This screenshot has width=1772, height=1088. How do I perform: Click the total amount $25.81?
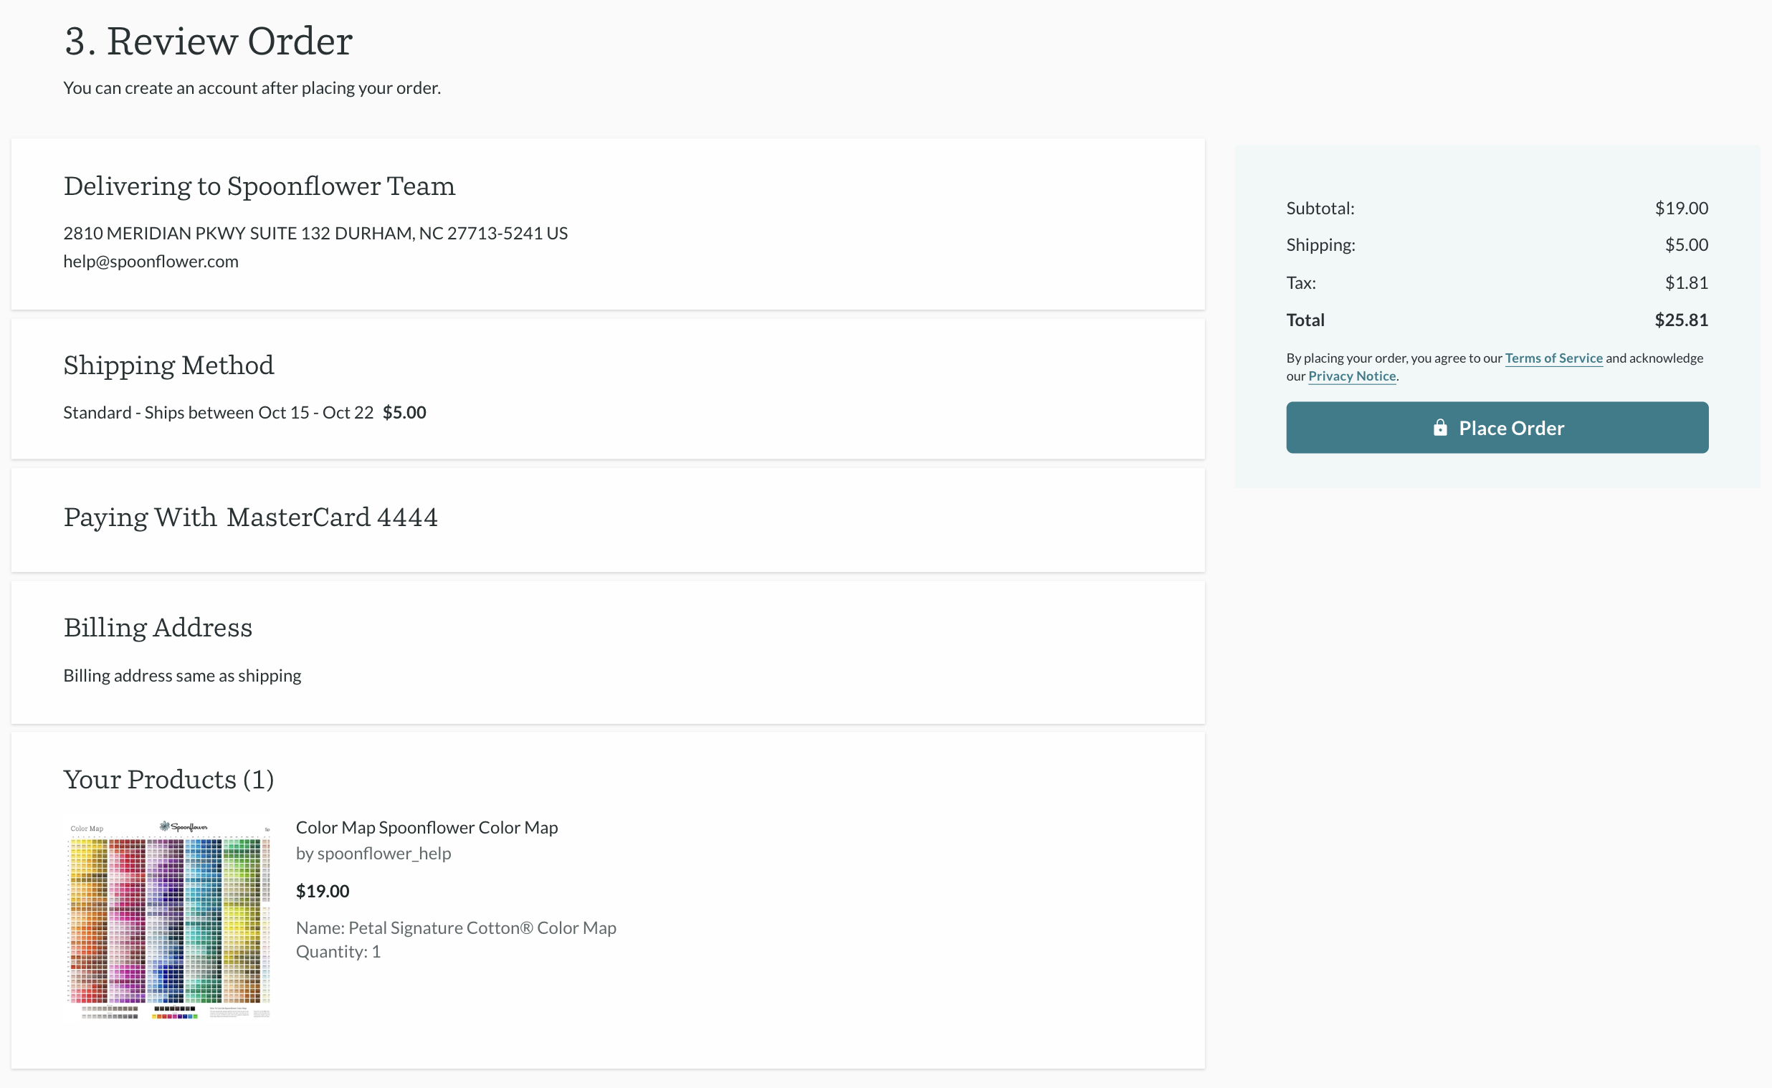tap(1682, 320)
